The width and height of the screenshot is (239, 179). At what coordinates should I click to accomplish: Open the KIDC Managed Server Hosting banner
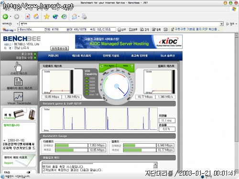129,42
